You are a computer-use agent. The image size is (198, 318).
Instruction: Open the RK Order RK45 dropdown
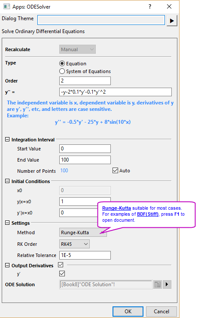click(74, 244)
